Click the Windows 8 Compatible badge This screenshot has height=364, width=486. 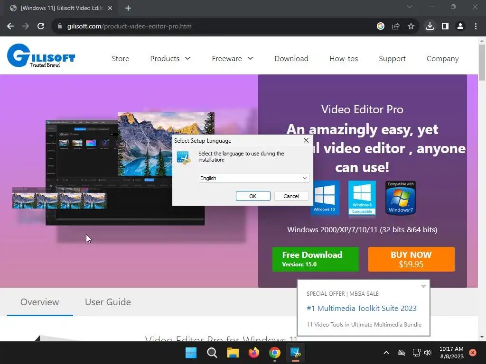[362, 198]
